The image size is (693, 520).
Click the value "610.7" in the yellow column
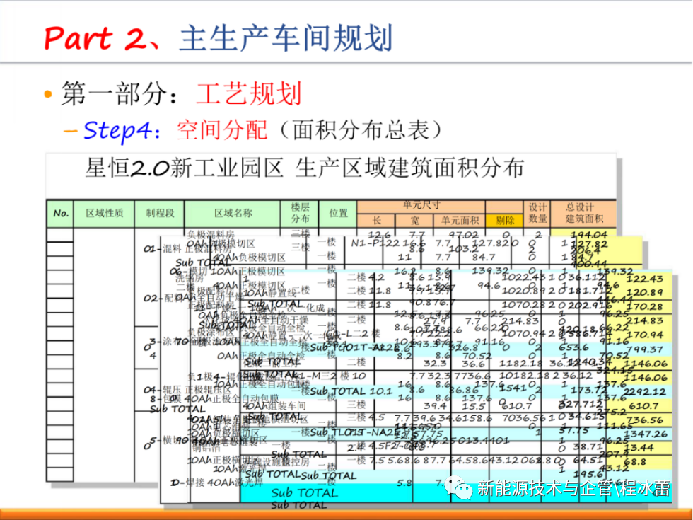tap(643, 406)
